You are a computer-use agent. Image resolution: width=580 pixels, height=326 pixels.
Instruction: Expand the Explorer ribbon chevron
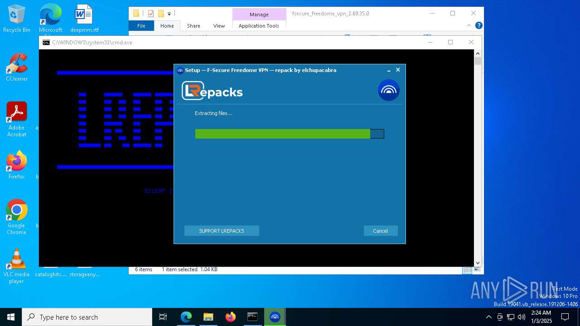coord(469,26)
